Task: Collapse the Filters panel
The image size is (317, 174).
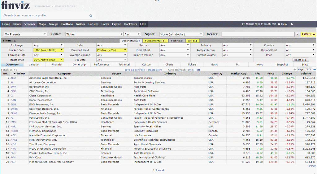Action: (x=309, y=34)
